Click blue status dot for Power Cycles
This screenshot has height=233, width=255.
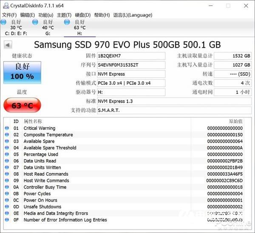pos(7,194)
